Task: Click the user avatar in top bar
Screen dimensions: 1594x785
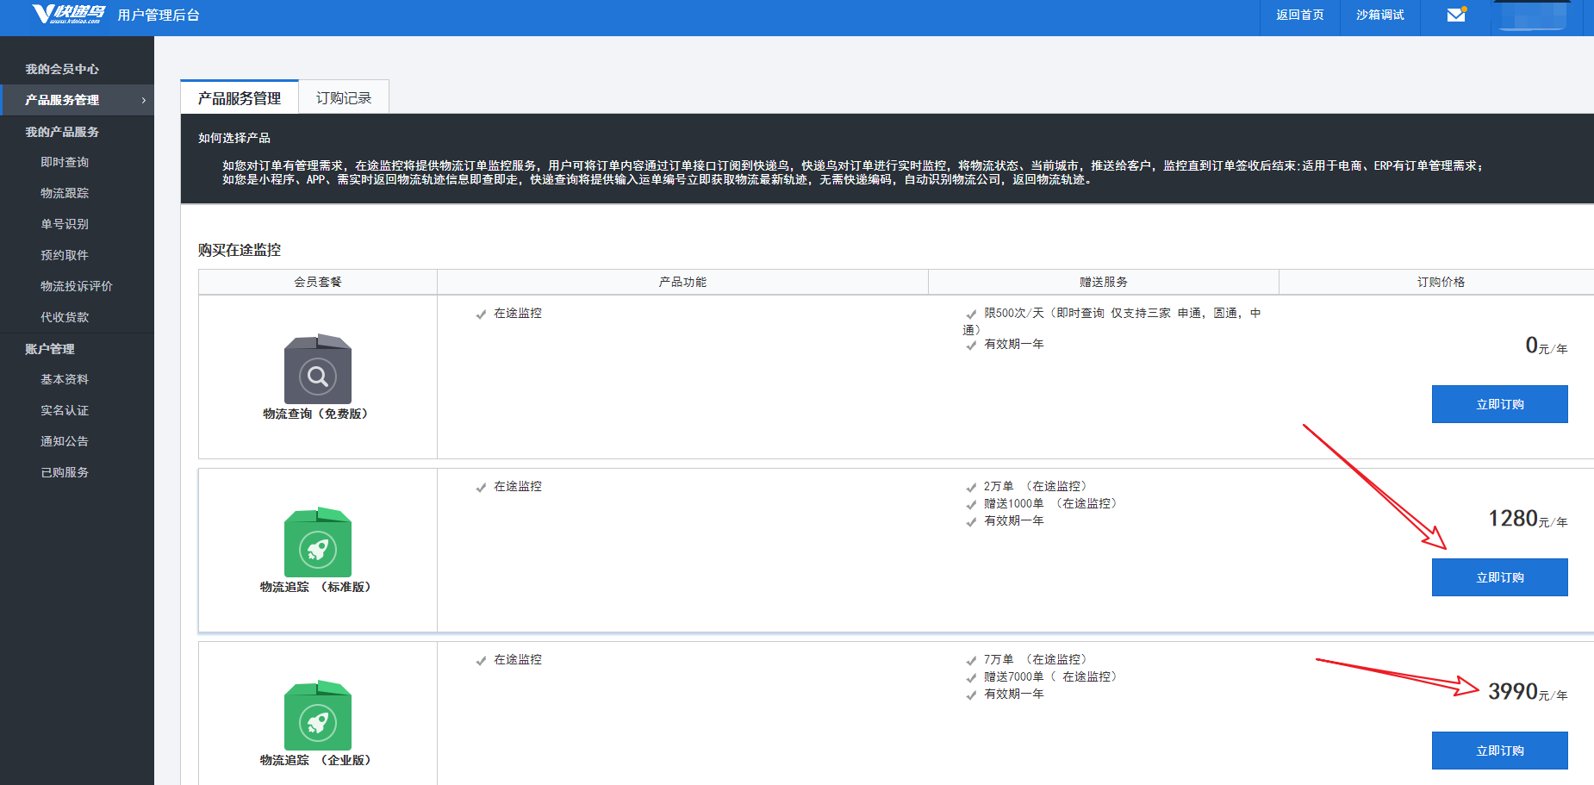Action: tap(1533, 16)
